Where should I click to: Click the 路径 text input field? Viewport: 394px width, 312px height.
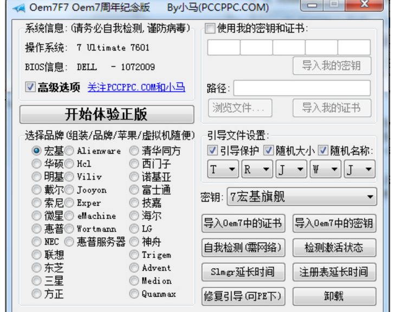pyautogui.click(x=302, y=88)
